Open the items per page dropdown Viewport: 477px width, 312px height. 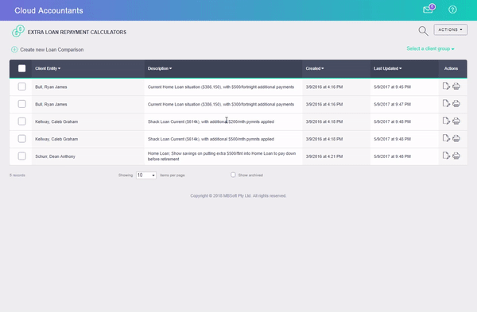pos(146,175)
